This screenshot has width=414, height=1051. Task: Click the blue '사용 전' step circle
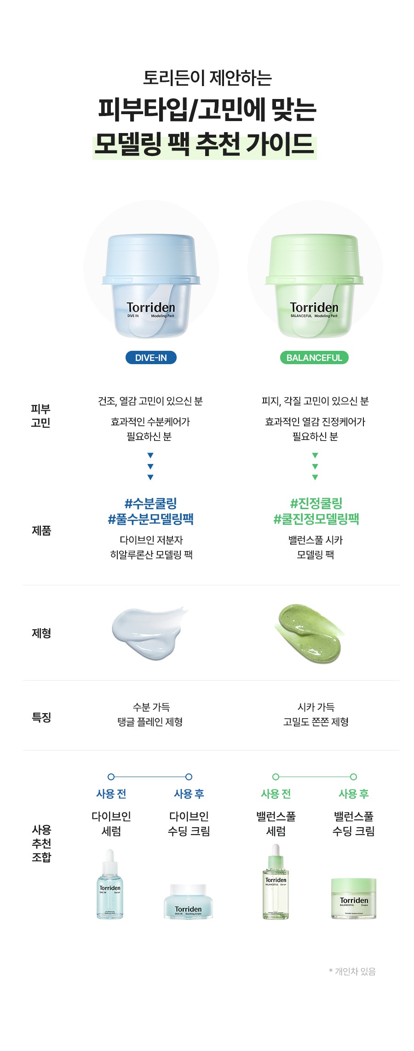click(x=111, y=777)
